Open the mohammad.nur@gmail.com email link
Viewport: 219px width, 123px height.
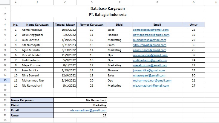pos(151,81)
